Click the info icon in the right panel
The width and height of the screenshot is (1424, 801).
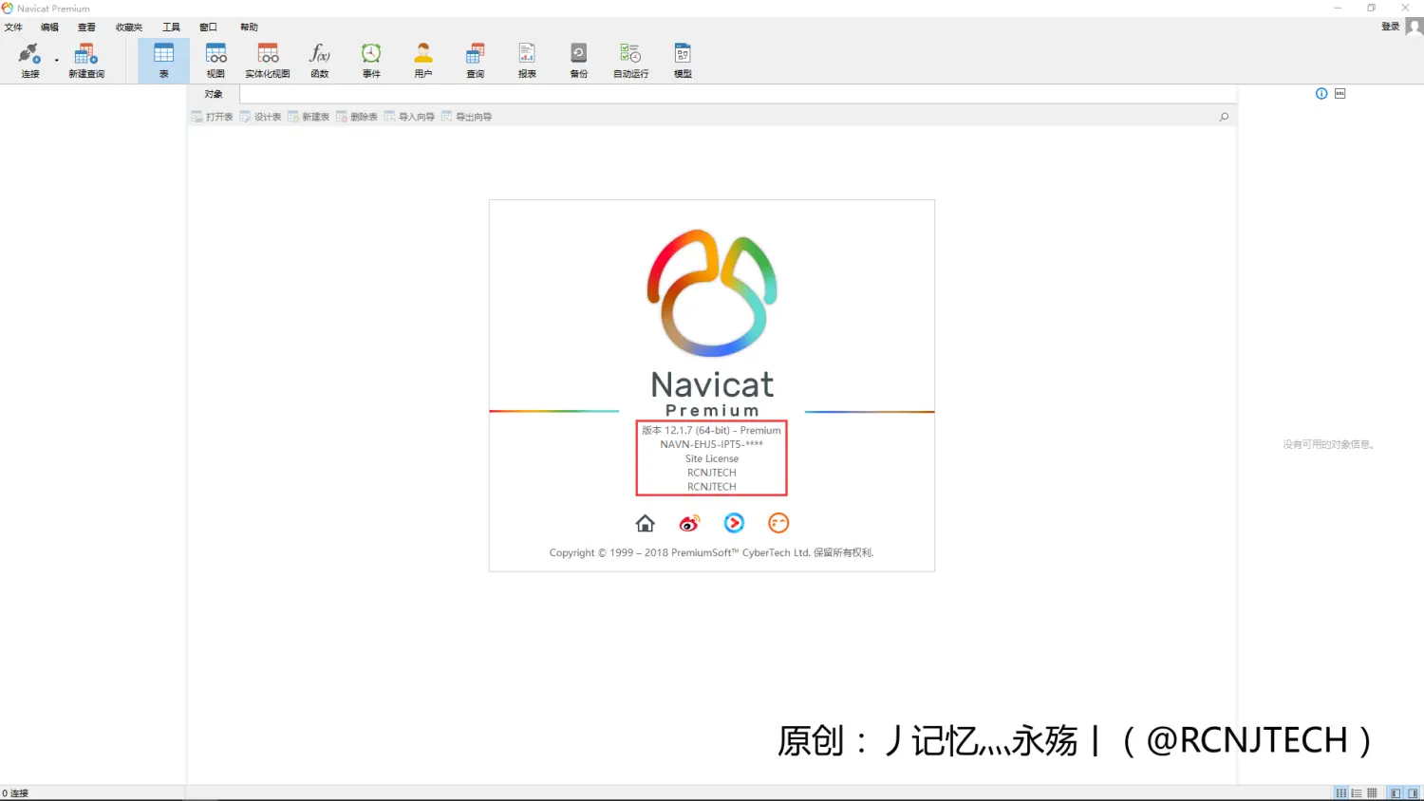(1321, 93)
